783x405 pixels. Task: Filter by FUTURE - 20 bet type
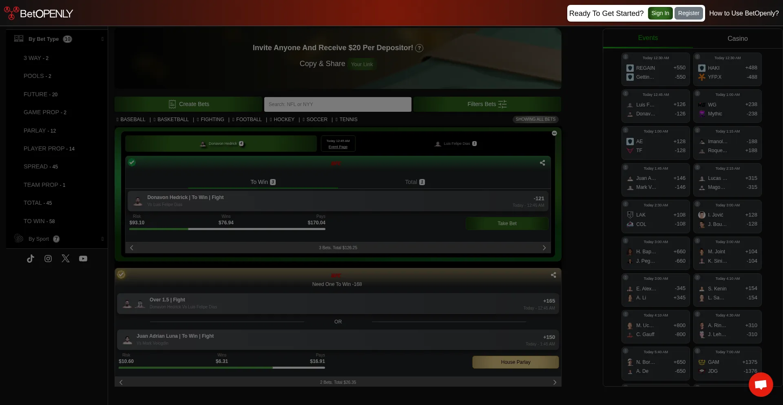coord(40,94)
